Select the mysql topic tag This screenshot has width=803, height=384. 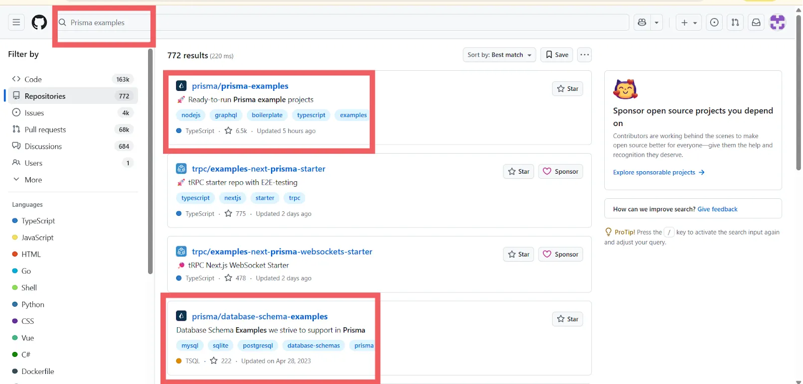point(190,345)
